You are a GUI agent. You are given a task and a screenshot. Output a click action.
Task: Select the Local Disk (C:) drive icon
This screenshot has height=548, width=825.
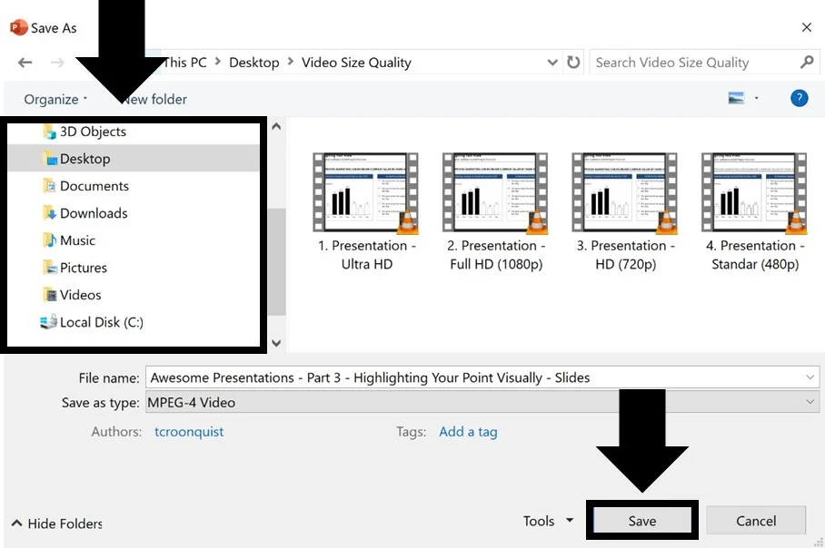(48, 321)
